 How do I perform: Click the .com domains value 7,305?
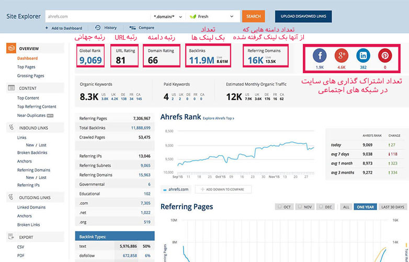(x=145, y=203)
